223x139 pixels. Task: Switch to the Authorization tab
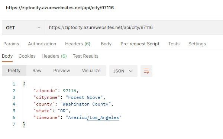point(42,44)
